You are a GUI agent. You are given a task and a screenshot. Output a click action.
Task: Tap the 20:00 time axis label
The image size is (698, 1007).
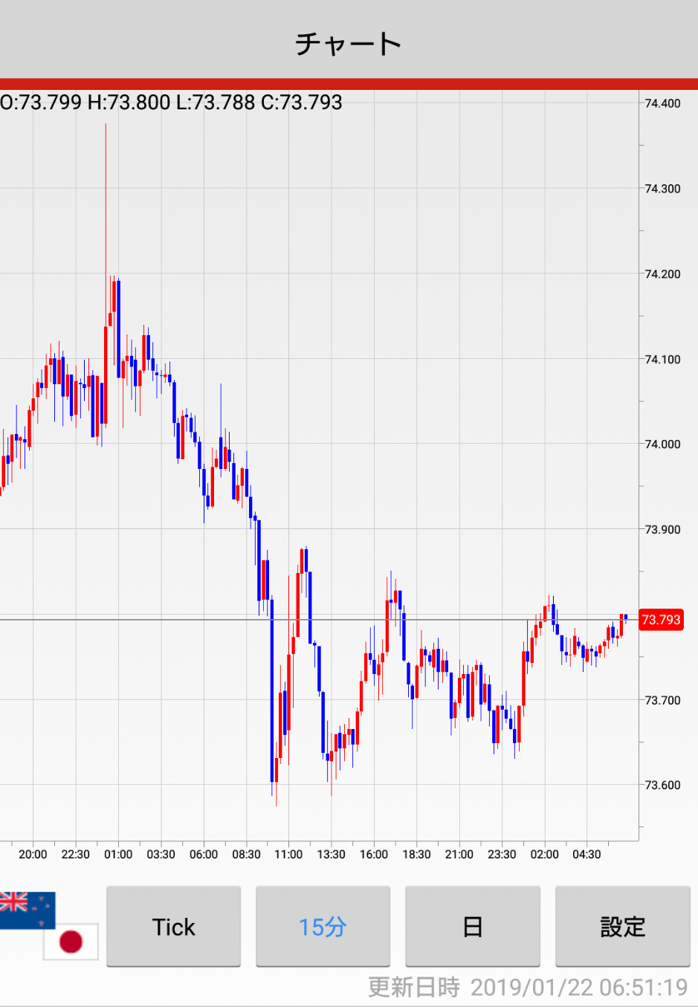33,855
